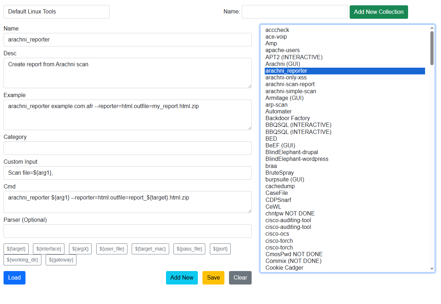Insert the ${user_file} variable tag
441x304 pixels.
click(111, 249)
